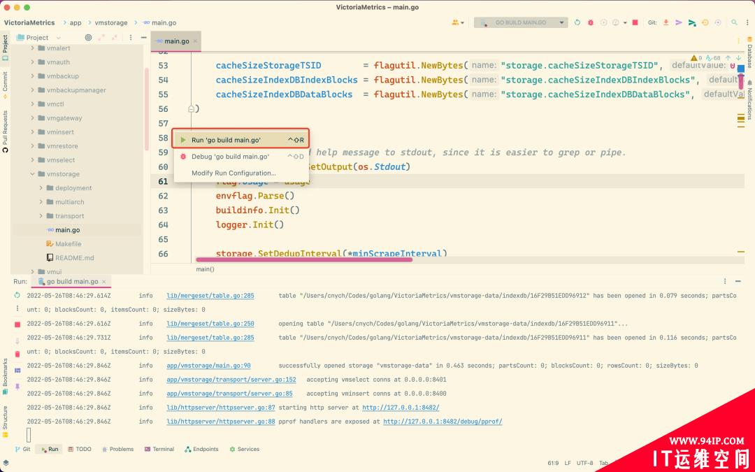The width and height of the screenshot is (755, 472).
Task: Toggle Structure side tool window
Action: 5,422
